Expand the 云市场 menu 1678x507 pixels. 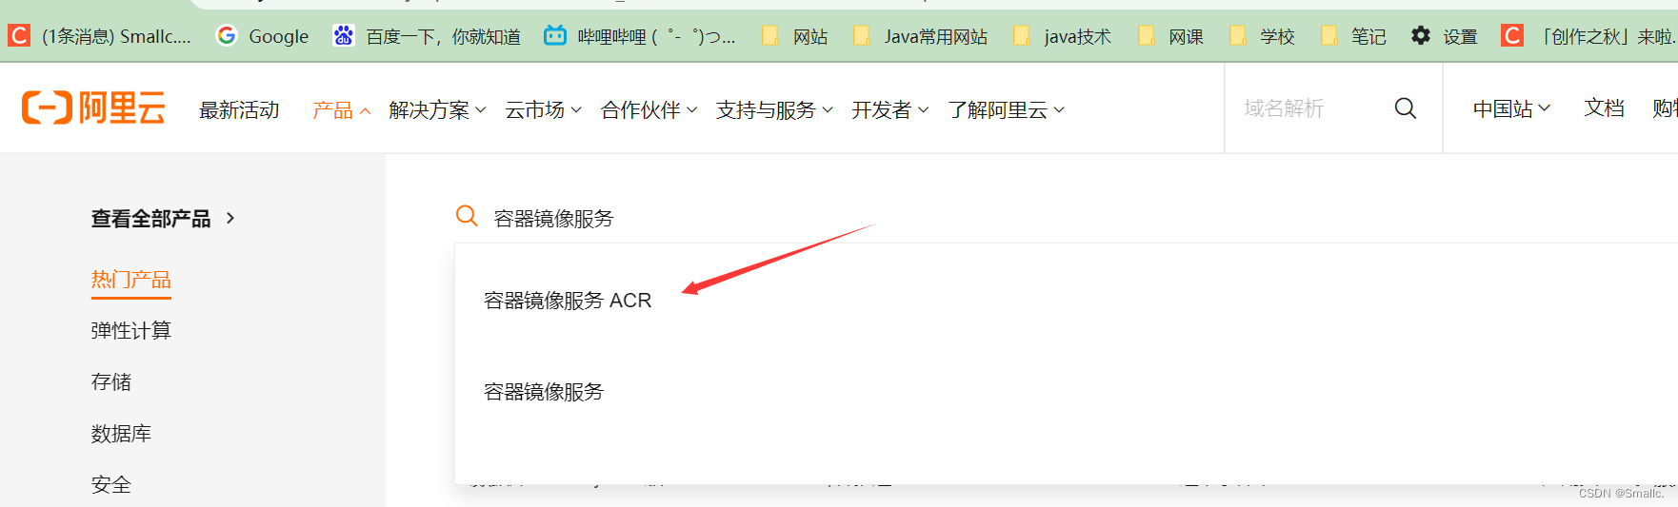543,110
